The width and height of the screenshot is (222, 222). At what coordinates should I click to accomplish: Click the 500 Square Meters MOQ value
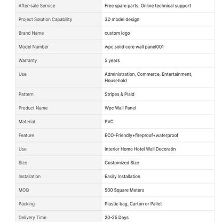pyautogui.click(x=124, y=190)
